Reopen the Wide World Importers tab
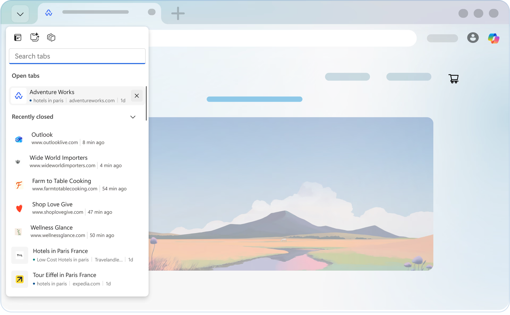This screenshot has height=315, width=510. click(x=77, y=161)
